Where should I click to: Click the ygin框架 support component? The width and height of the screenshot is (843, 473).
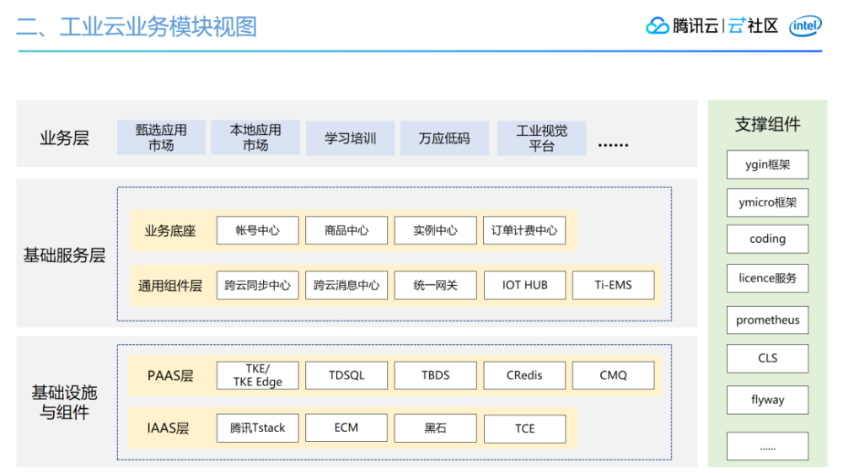pos(768,164)
